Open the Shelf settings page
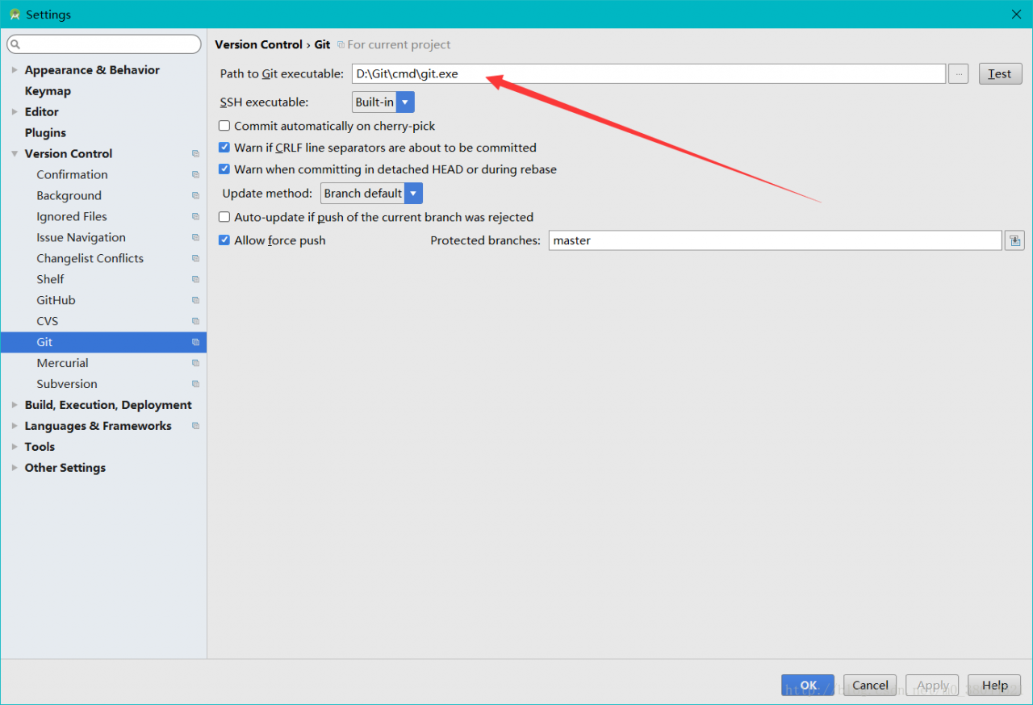Screen dimensions: 1033x705 (50, 279)
